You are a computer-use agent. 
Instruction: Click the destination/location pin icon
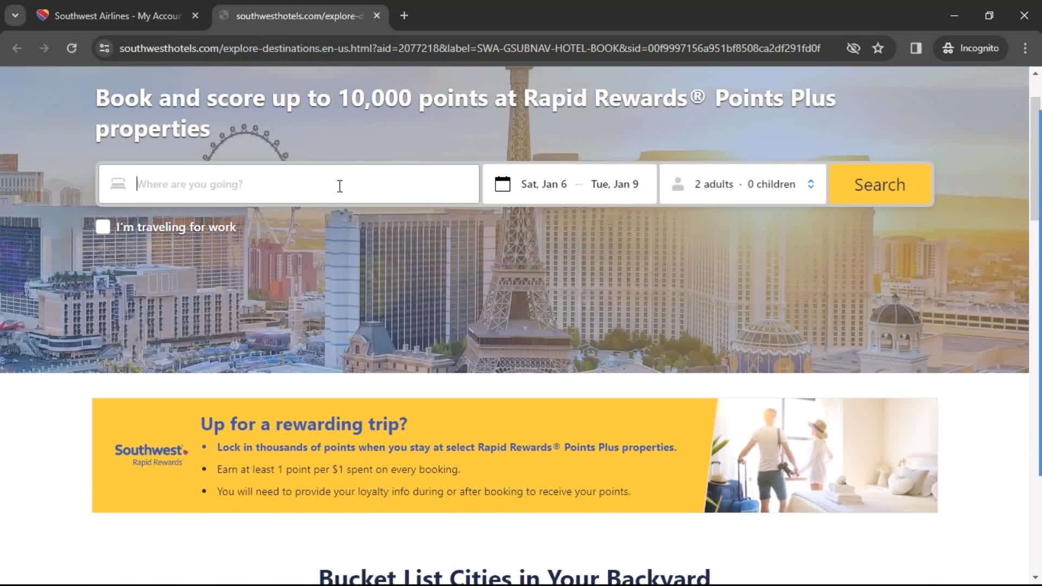[117, 184]
